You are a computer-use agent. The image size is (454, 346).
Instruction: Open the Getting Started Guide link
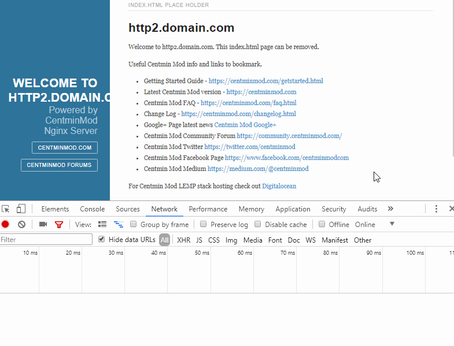click(266, 81)
